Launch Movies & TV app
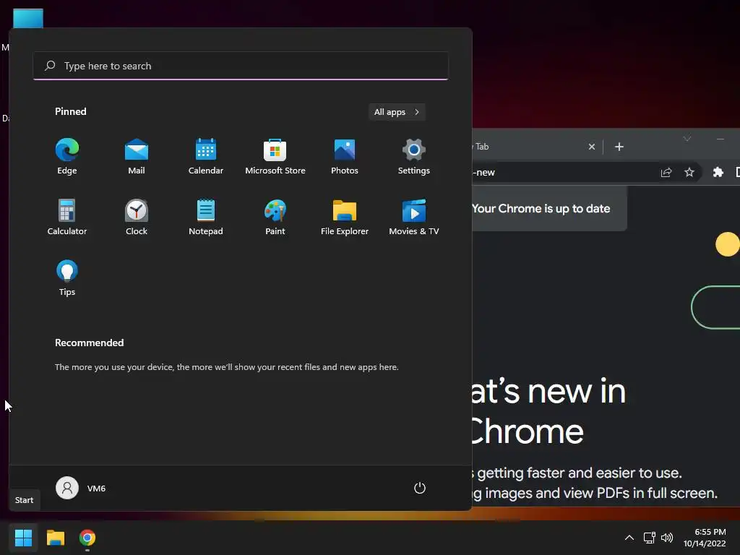The height and width of the screenshot is (555, 740). click(414, 217)
